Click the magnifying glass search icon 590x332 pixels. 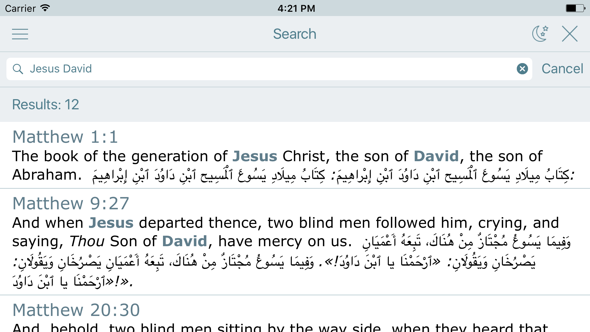tap(18, 69)
